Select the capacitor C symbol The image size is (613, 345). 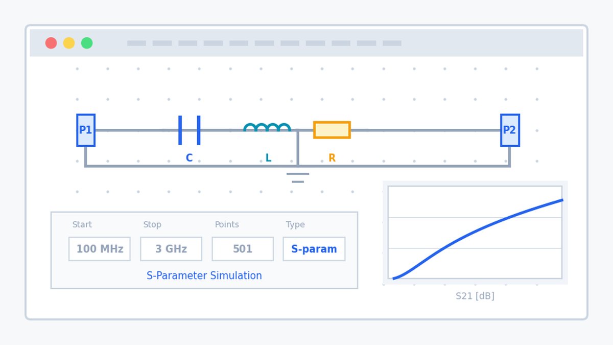(x=189, y=130)
